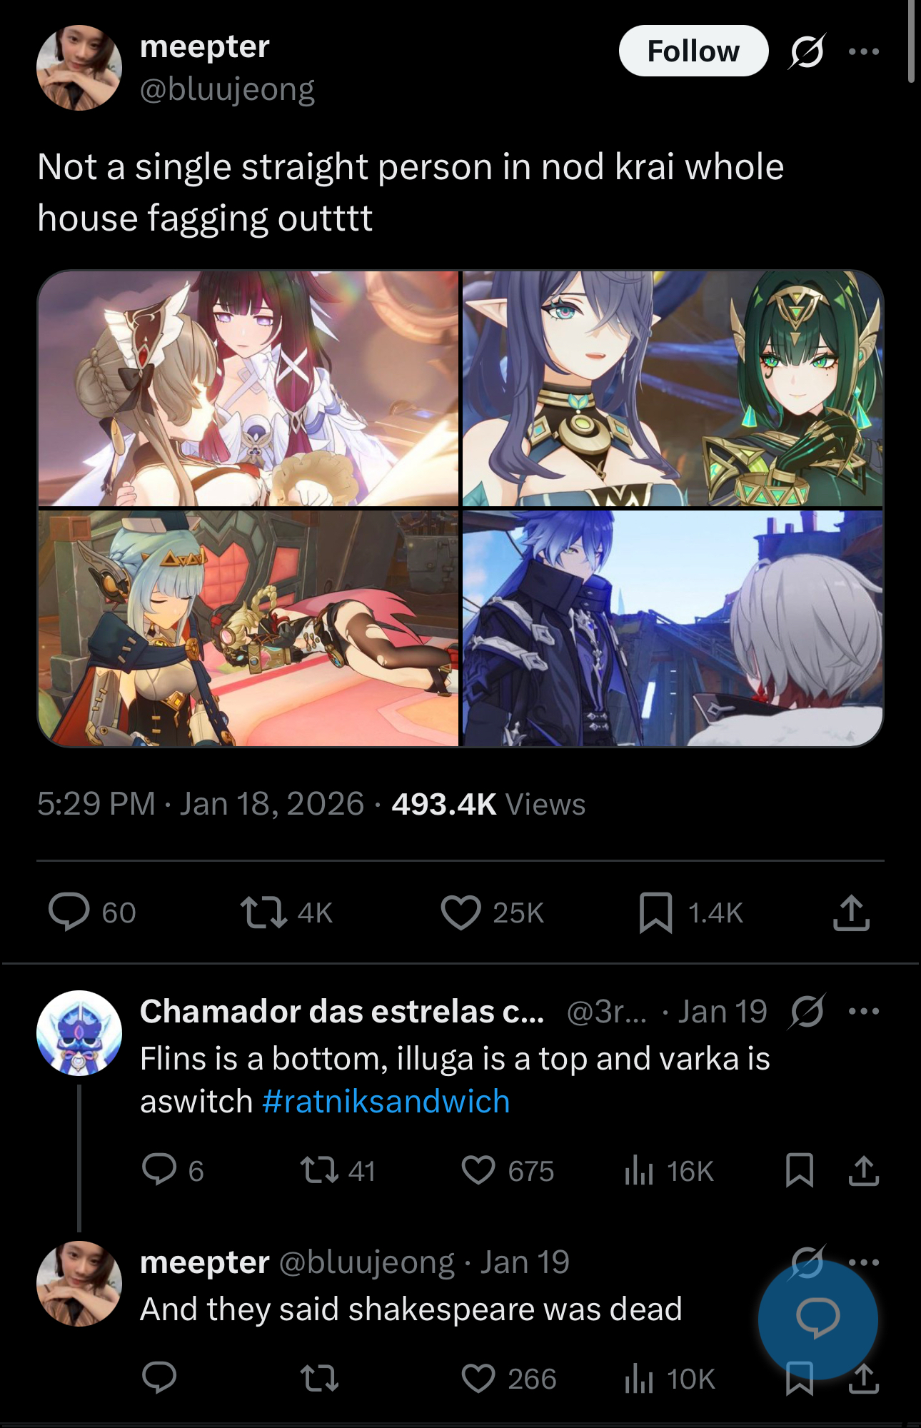
Task: Open more options on Shakespeare reply
Action: pyautogui.click(x=864, y=1262)
